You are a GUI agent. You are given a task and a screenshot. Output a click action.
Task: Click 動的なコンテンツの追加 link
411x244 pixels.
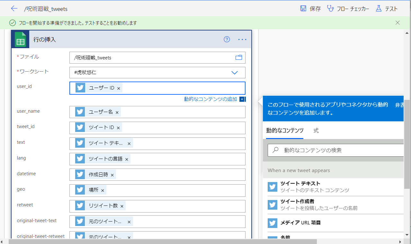click(210, 99)
